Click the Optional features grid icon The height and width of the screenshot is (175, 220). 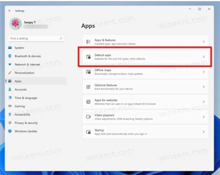(x=88, y=87)
